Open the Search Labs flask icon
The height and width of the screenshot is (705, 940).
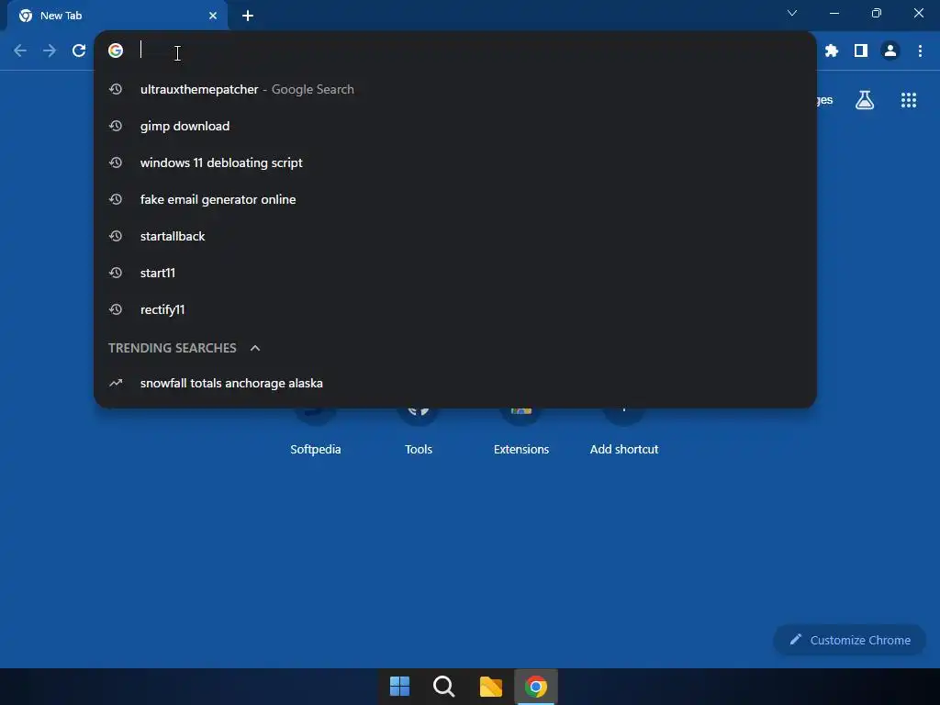865,100
